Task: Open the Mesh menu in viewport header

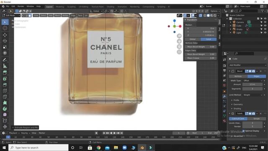Action: click(x=57, y=16)
